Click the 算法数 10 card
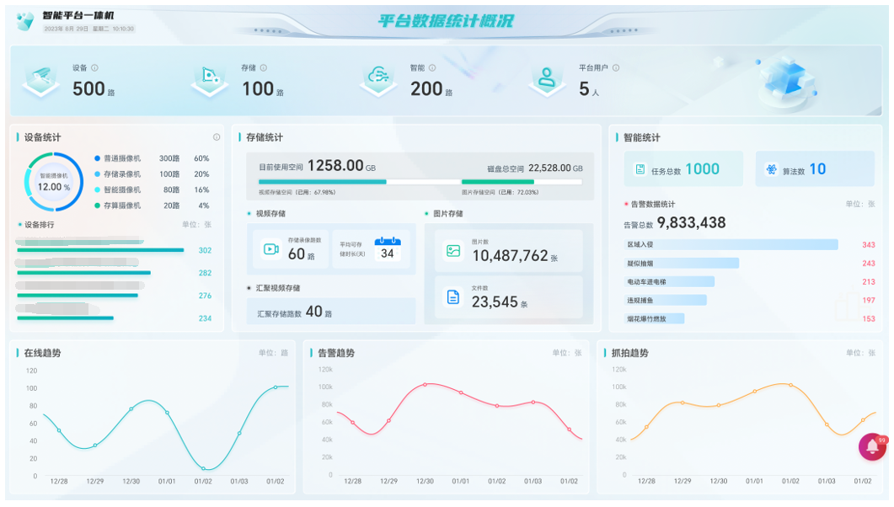 tap(815, 168)
